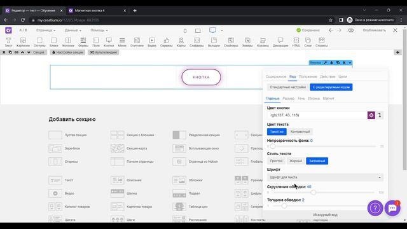407x229 pixels.
Task: Click the Мультилендинг button
Action: [x=103, y=52]
